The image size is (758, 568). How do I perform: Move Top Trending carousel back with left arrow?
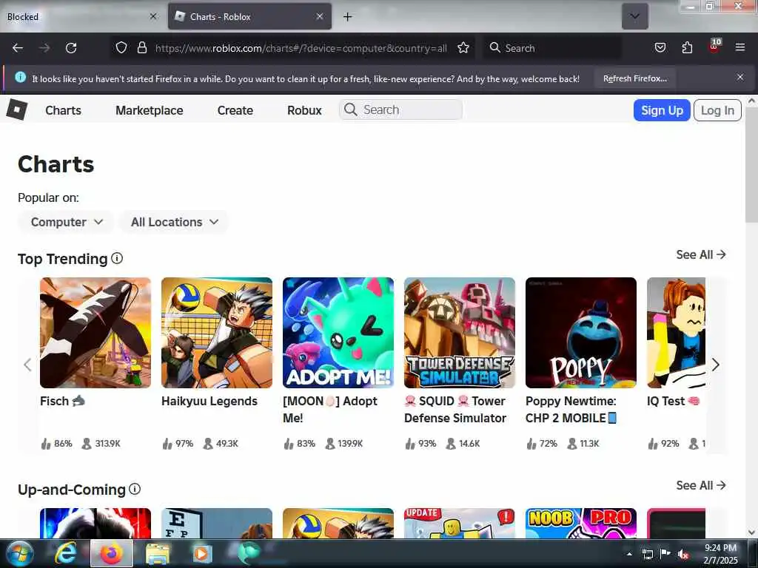27,365
